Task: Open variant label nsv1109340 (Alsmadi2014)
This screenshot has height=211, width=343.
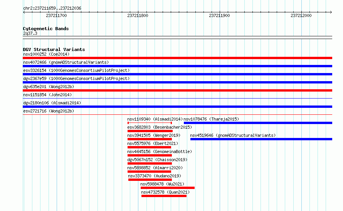Action: pyautogui.click(x=155, y=119)
